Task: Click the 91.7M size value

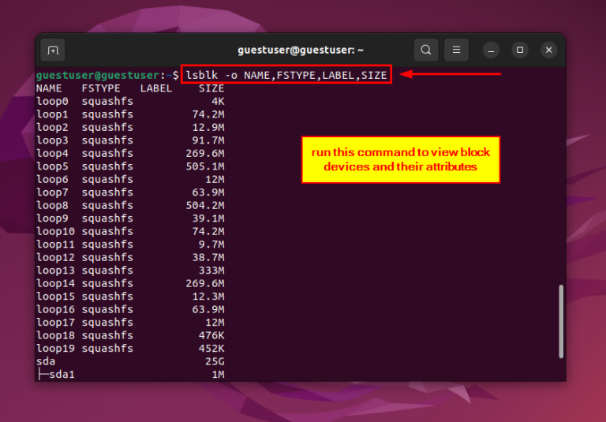Action: 208,140
